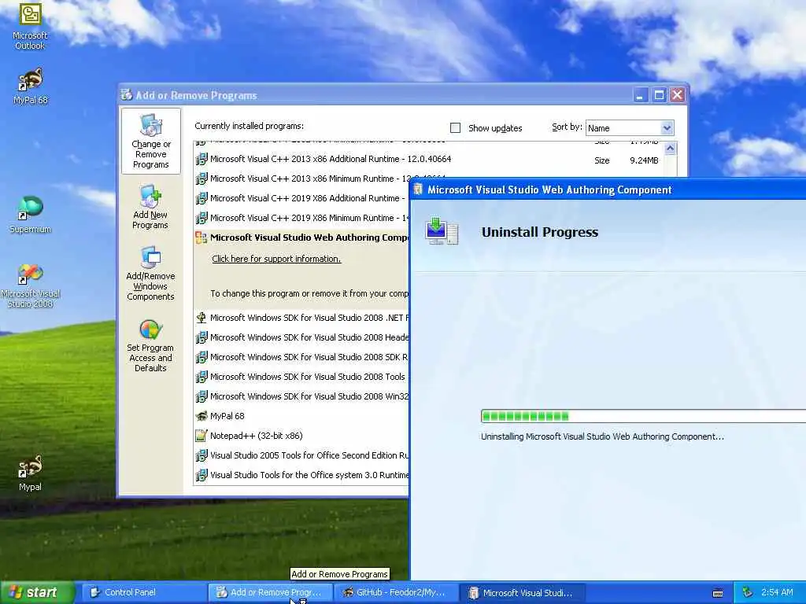This screenshot has height=604, width=806.
Task: Select Windows SDK for Visual Studio 2008 Win32 row
Action: tap(301, 396)
